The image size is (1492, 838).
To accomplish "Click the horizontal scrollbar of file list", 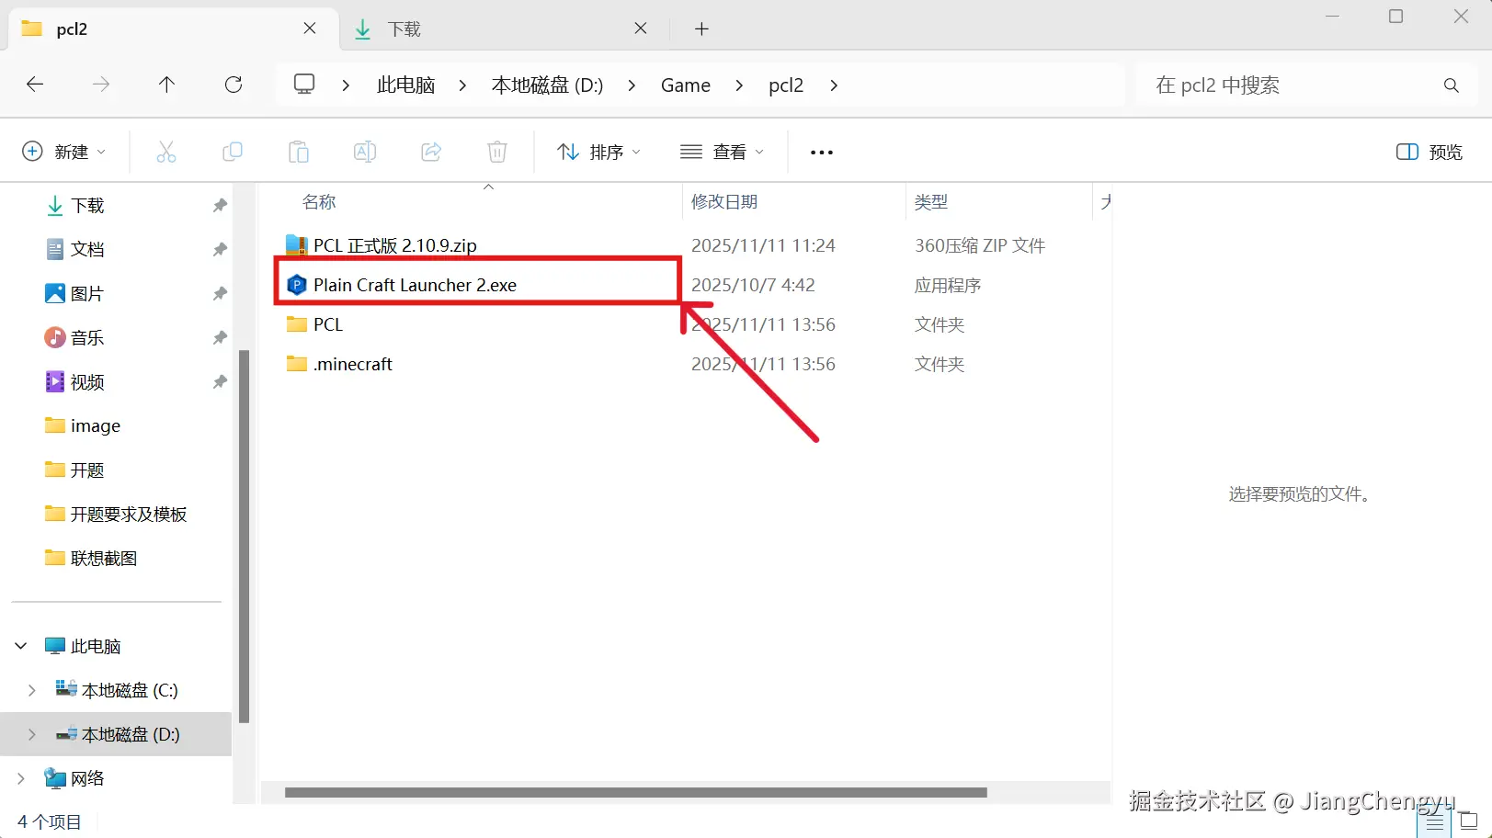I will coord(636,792).
